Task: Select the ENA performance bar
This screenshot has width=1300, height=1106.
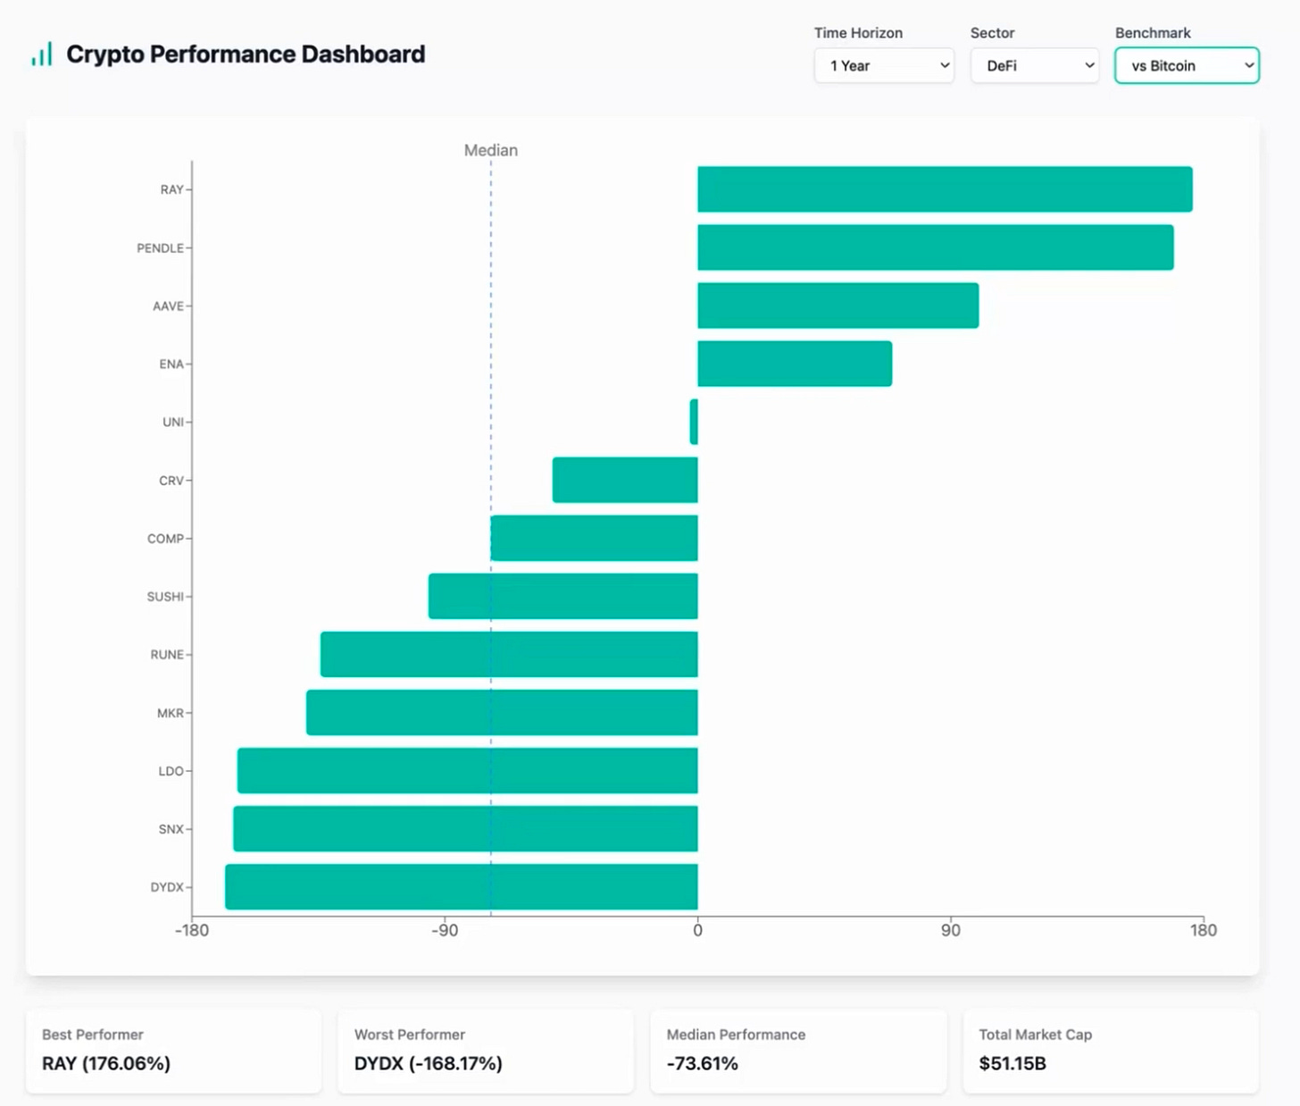Action: (795, 364)
